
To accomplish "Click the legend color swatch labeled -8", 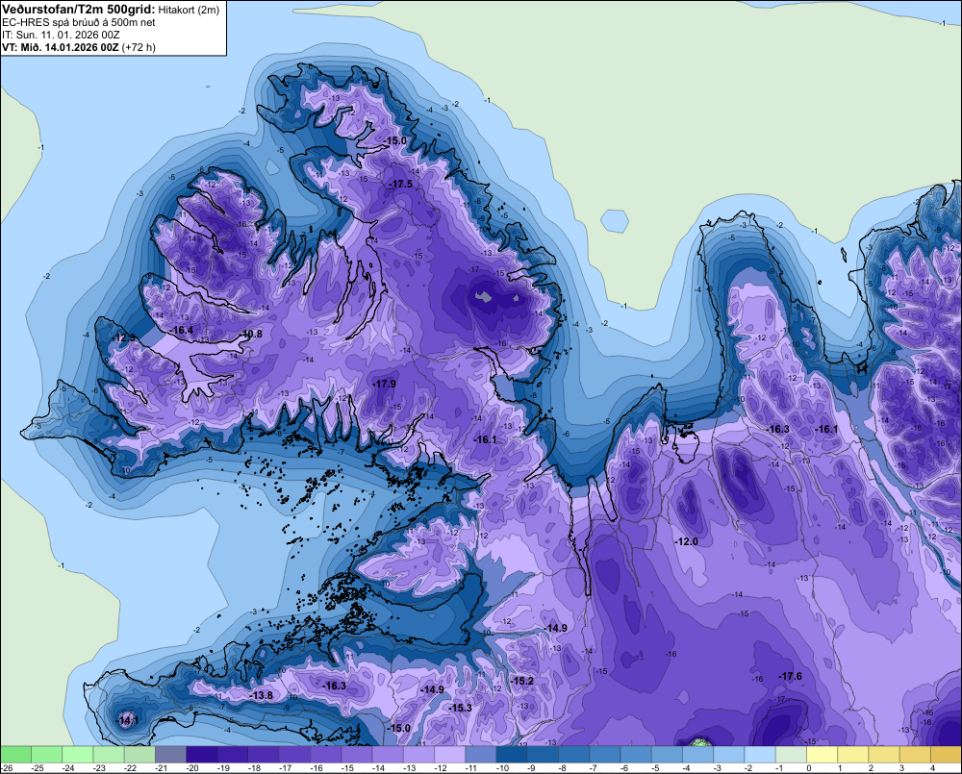I will [x=573, y=754].
